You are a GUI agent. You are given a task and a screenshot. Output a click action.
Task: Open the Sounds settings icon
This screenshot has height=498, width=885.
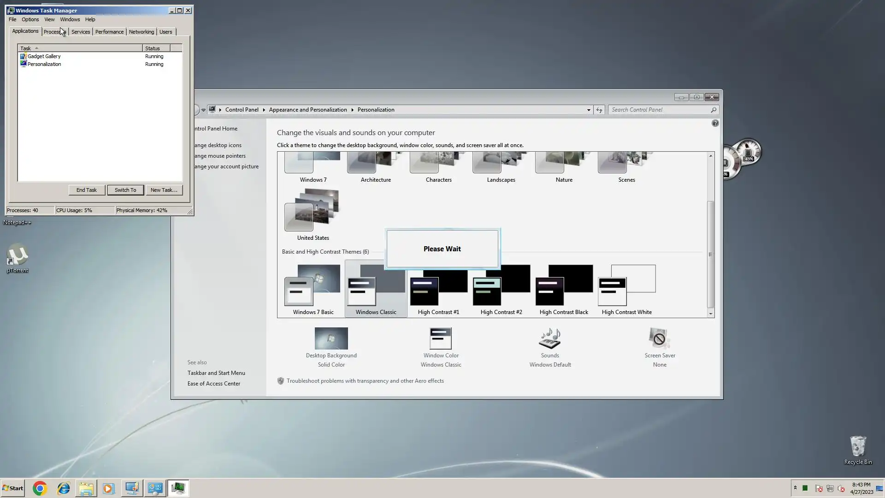coord(549,339)
